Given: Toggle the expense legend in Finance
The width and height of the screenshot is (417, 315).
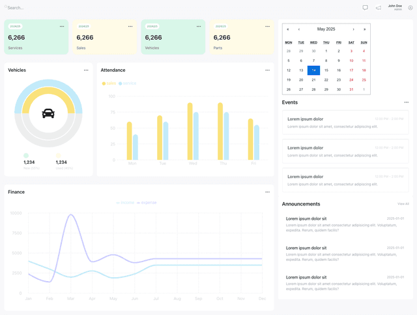Looking at the screenshot, I should pos(147,203).
